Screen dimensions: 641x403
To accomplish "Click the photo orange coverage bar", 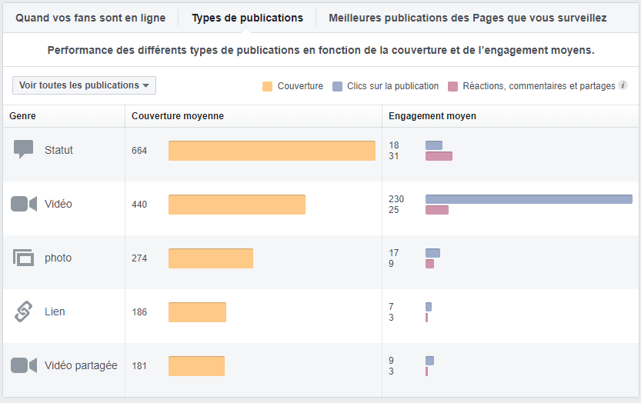I will point(211,258).
